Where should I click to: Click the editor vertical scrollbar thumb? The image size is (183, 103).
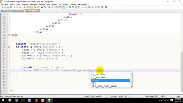pyautogui.click(x=182, y=72)
